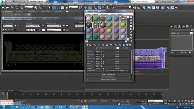Open the Modifier List dropdown
Viewport: 194px width, 109px height.
182,33
